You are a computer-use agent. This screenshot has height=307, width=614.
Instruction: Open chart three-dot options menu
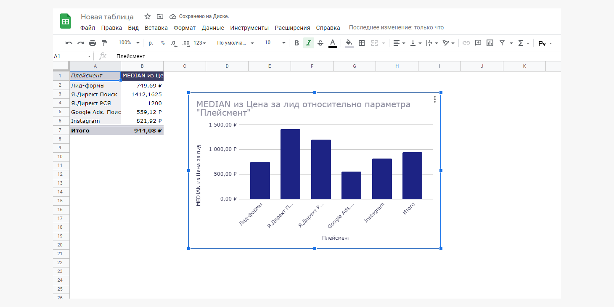[x=434, y=99]
